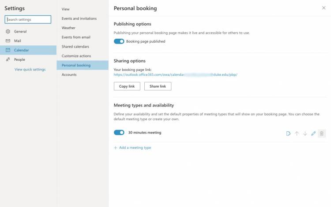Select Shared calendars submenu item
This screenshot has width=331, height=207.
tap(75, 47)
